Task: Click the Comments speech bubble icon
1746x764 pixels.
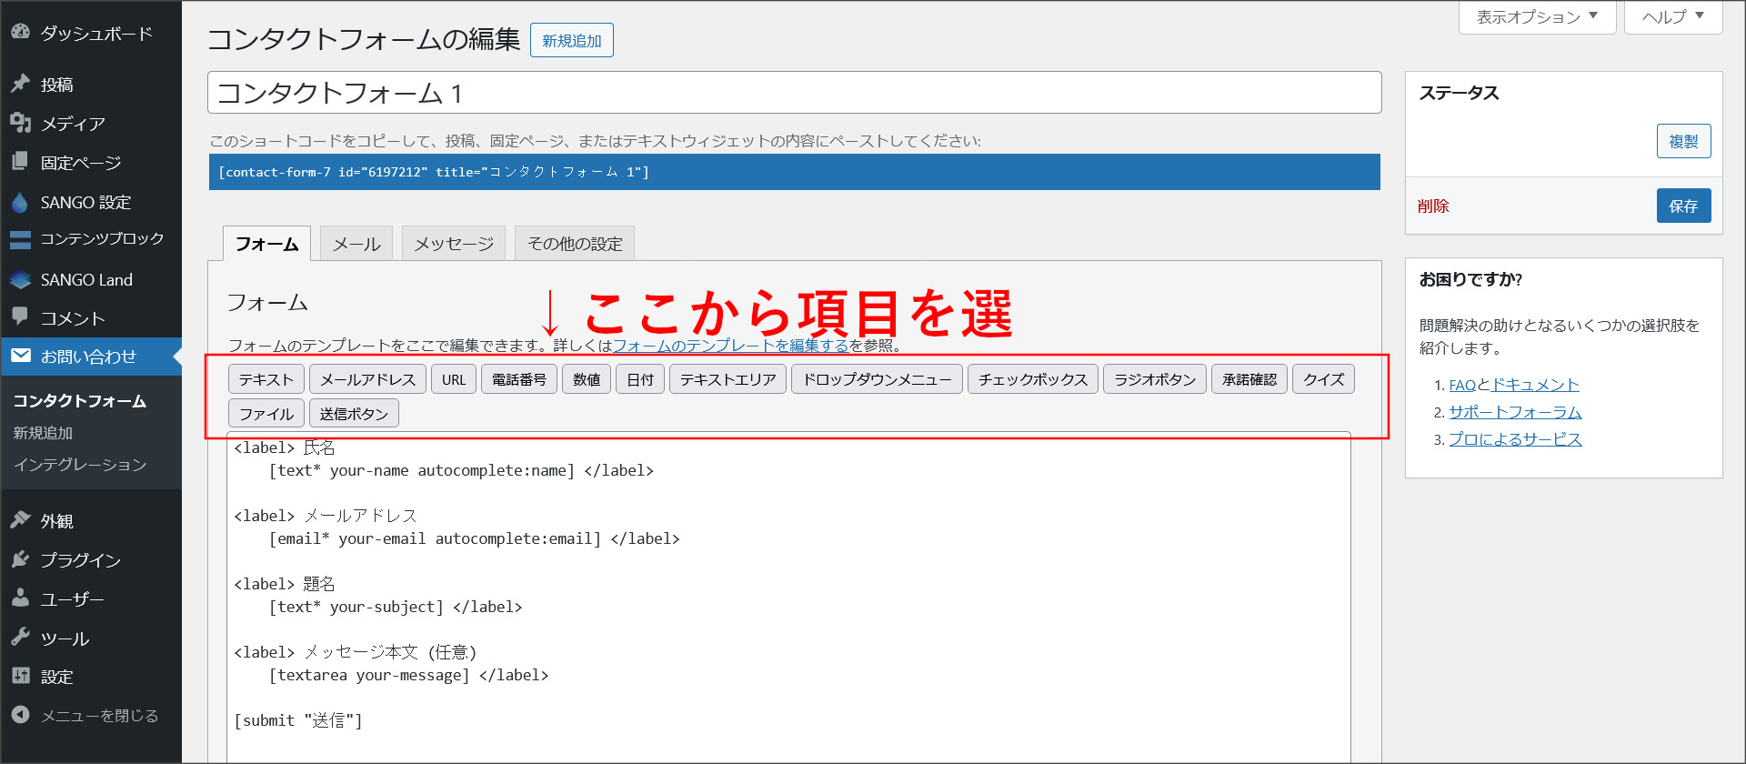Action: tap(20, 317)
